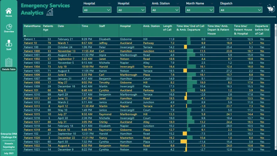Click the date September 10

tap(67, 134)
